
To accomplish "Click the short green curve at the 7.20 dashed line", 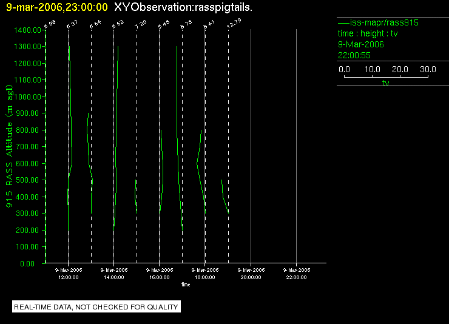I will (x=135, y=197).
